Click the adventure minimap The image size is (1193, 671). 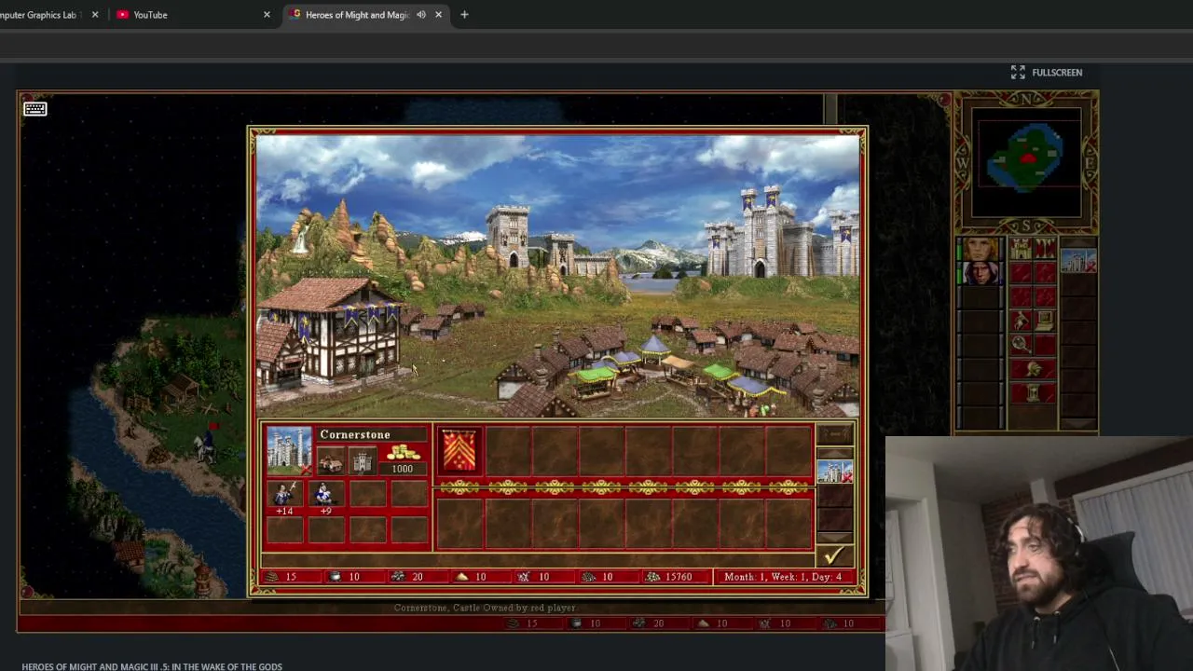pos(1026,161)
